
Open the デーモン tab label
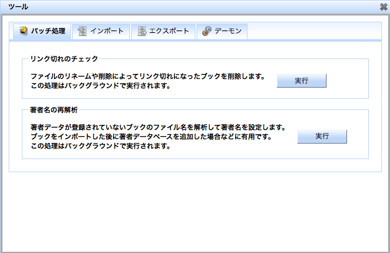tap(228, 31)
